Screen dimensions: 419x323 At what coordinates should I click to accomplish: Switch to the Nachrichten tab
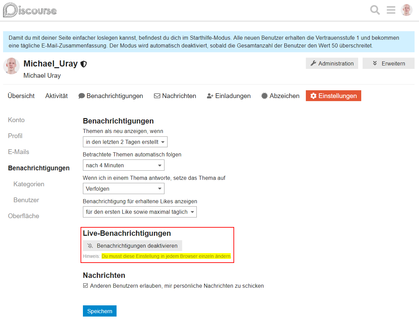175,96
